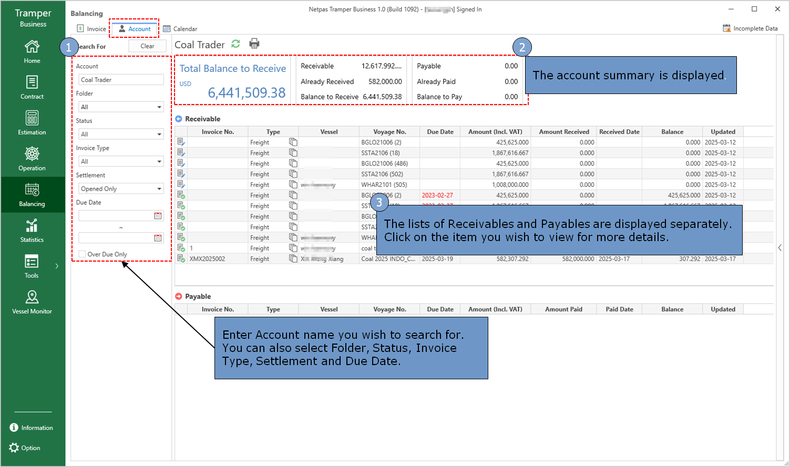Image resolution: width=790 pixels, height=467 pixels.
Task: Enable the Over Due Only checkbox
Action: [82, 254]
